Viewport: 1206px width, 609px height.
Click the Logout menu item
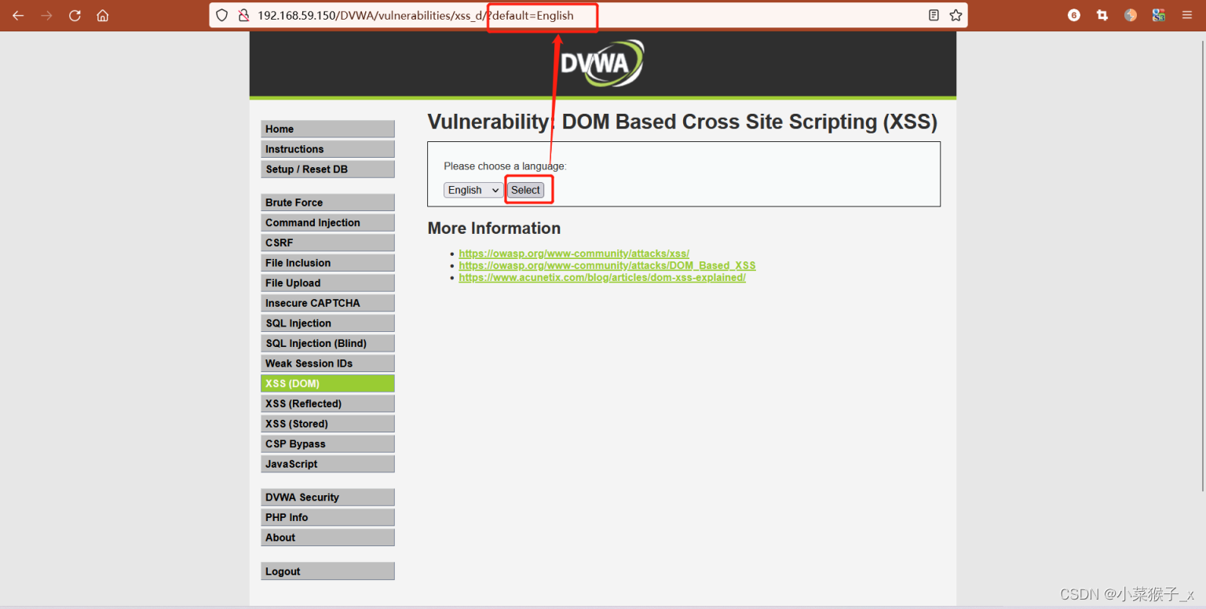327,571
